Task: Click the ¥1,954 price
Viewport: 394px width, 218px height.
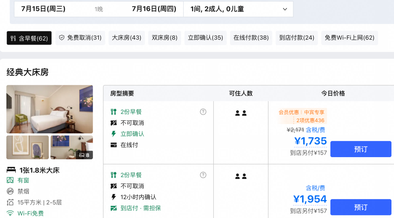Action: pos(310,199)
